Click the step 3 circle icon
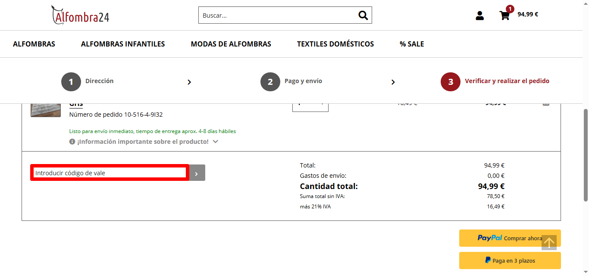589x276 pixels. [451, 82]
